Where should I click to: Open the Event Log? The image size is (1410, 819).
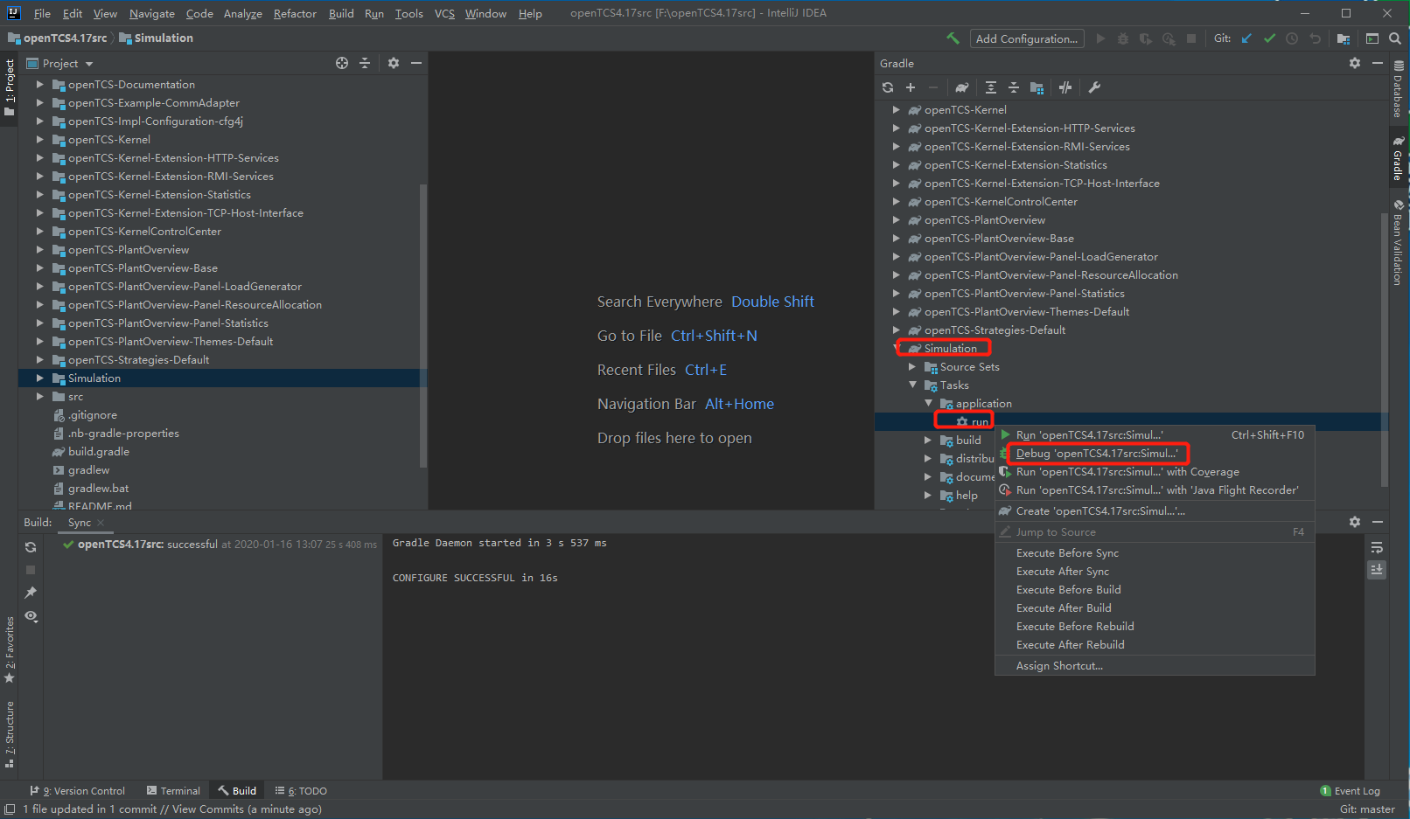tap(1350, 791)
